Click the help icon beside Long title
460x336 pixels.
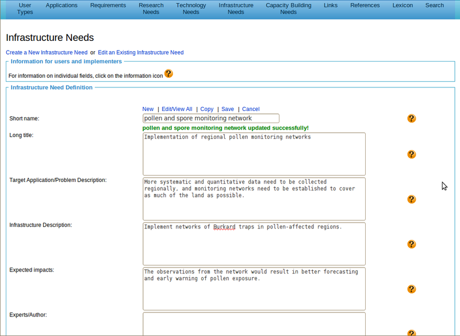[411, 154]
